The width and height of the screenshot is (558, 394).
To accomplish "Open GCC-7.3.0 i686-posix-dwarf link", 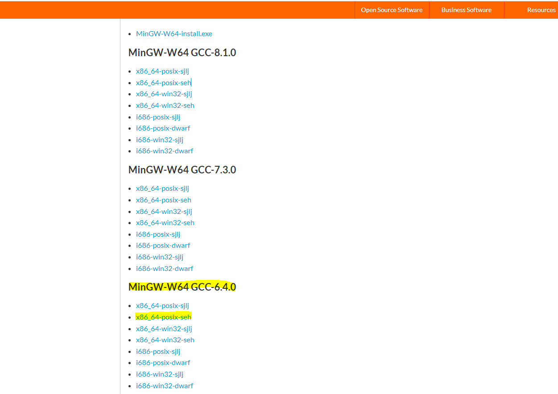I will point(163,246).
